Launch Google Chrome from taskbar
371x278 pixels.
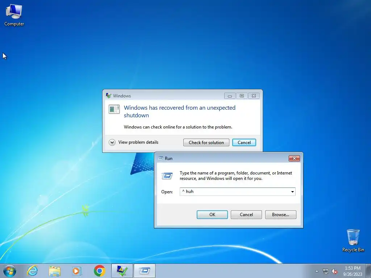99,271
